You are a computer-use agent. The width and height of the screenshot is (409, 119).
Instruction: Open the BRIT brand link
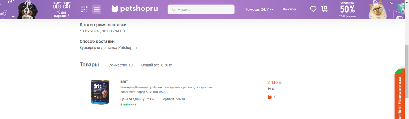(x=124, y=82)
